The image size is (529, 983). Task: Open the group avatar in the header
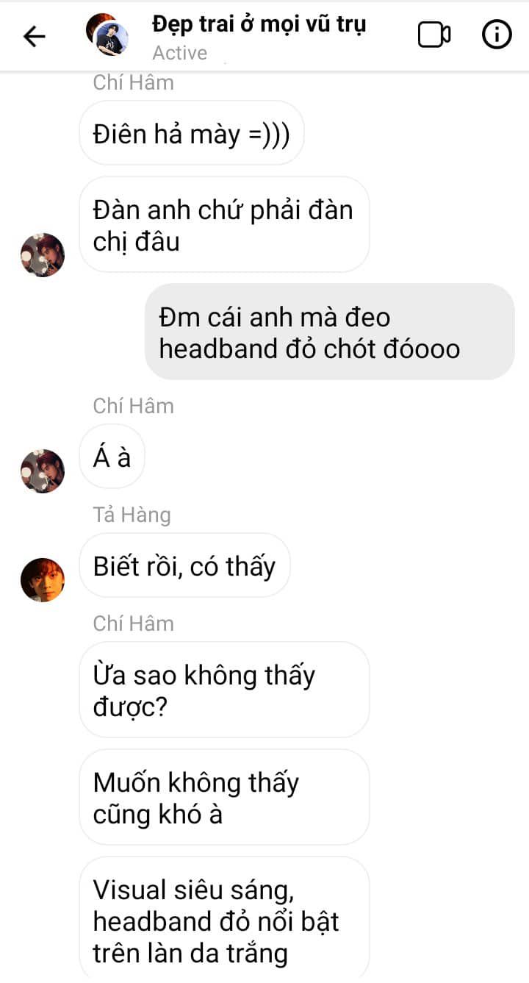pyautogui.click(x=107, y=34)
